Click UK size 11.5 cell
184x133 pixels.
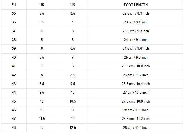(42, 119)
